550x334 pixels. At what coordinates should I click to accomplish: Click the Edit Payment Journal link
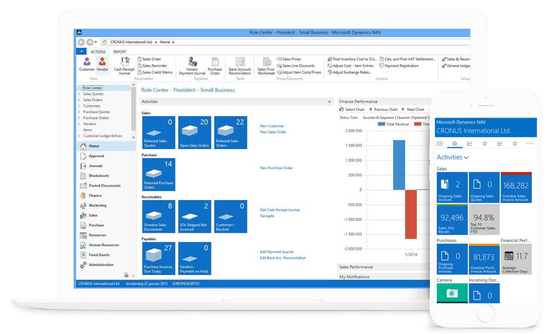click(x=277, y=252)
